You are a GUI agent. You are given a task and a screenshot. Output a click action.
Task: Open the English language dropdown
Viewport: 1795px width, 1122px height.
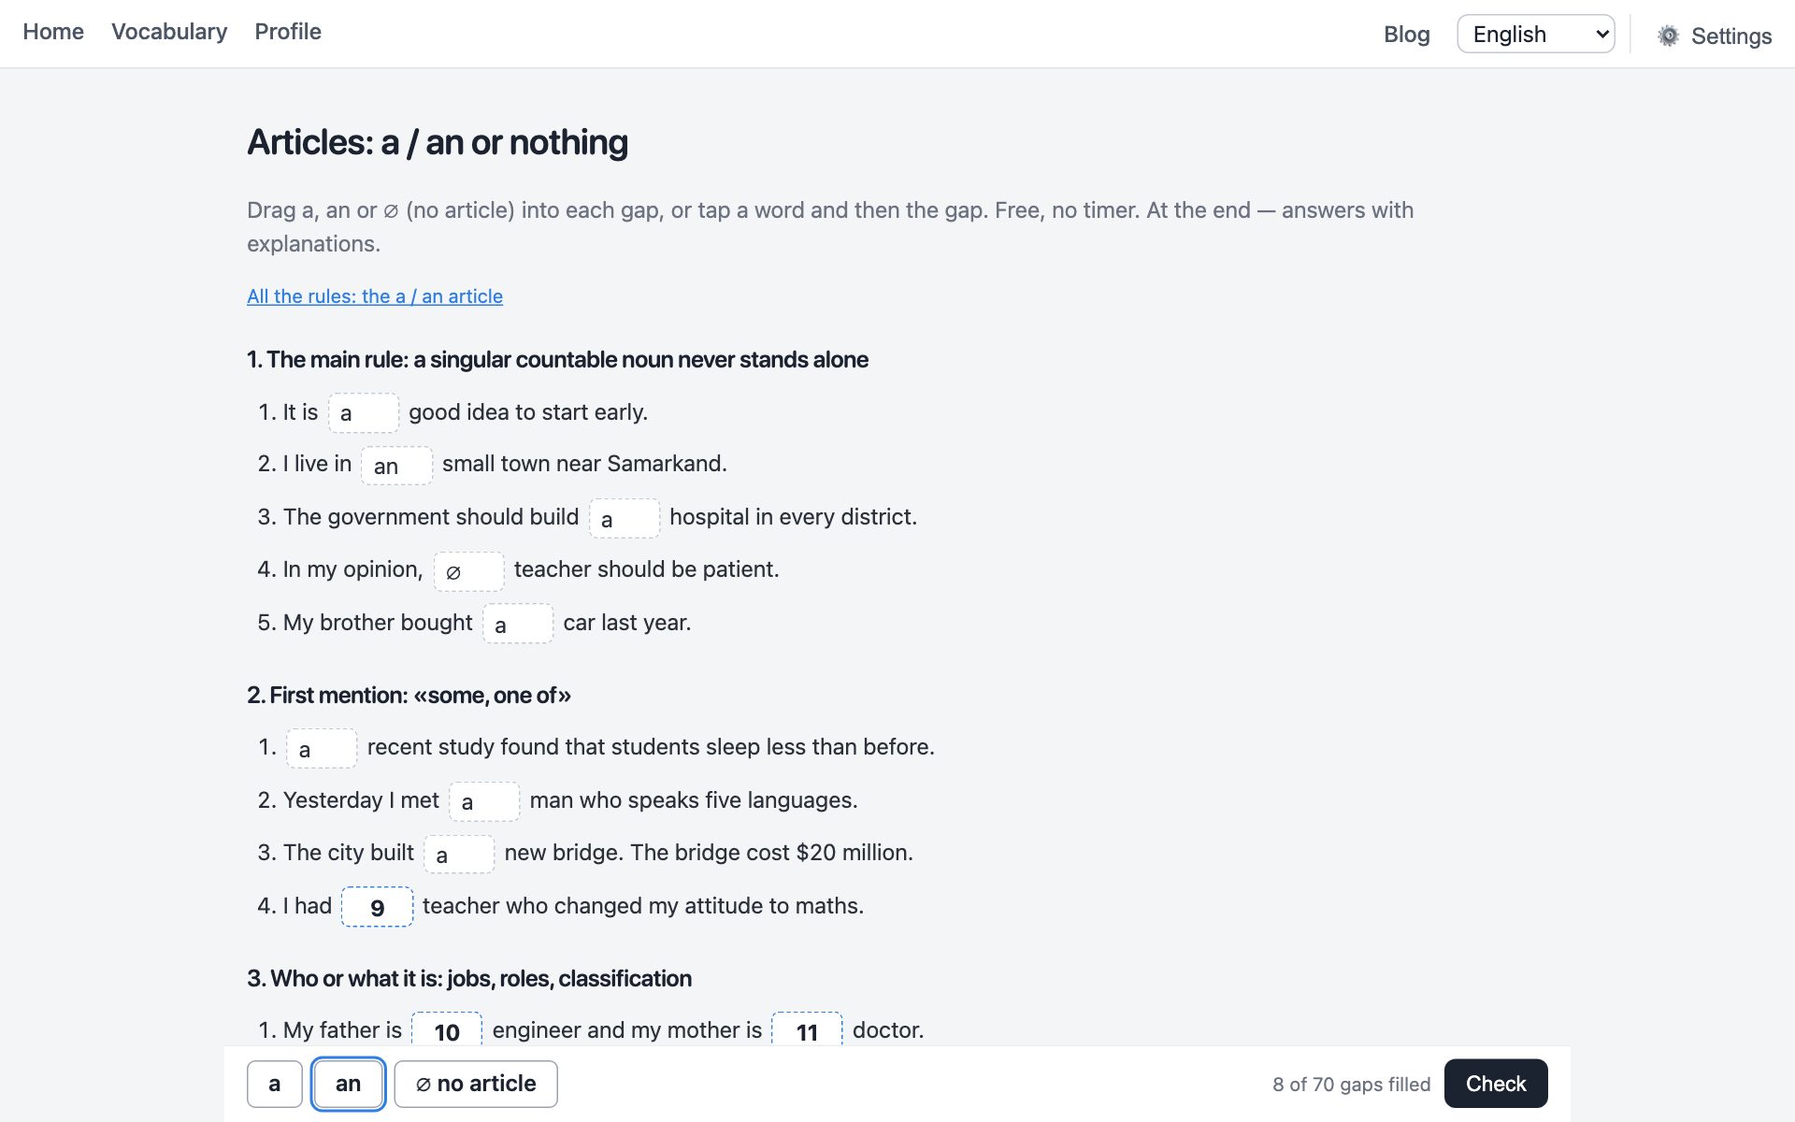[1535, 34]
